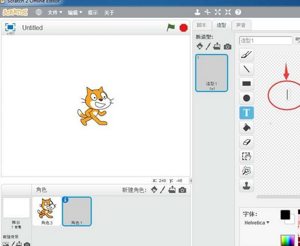The height and width of the screenshot is (246, 300).
Task: Upload costume from file
Action: (x=217, y=46)
